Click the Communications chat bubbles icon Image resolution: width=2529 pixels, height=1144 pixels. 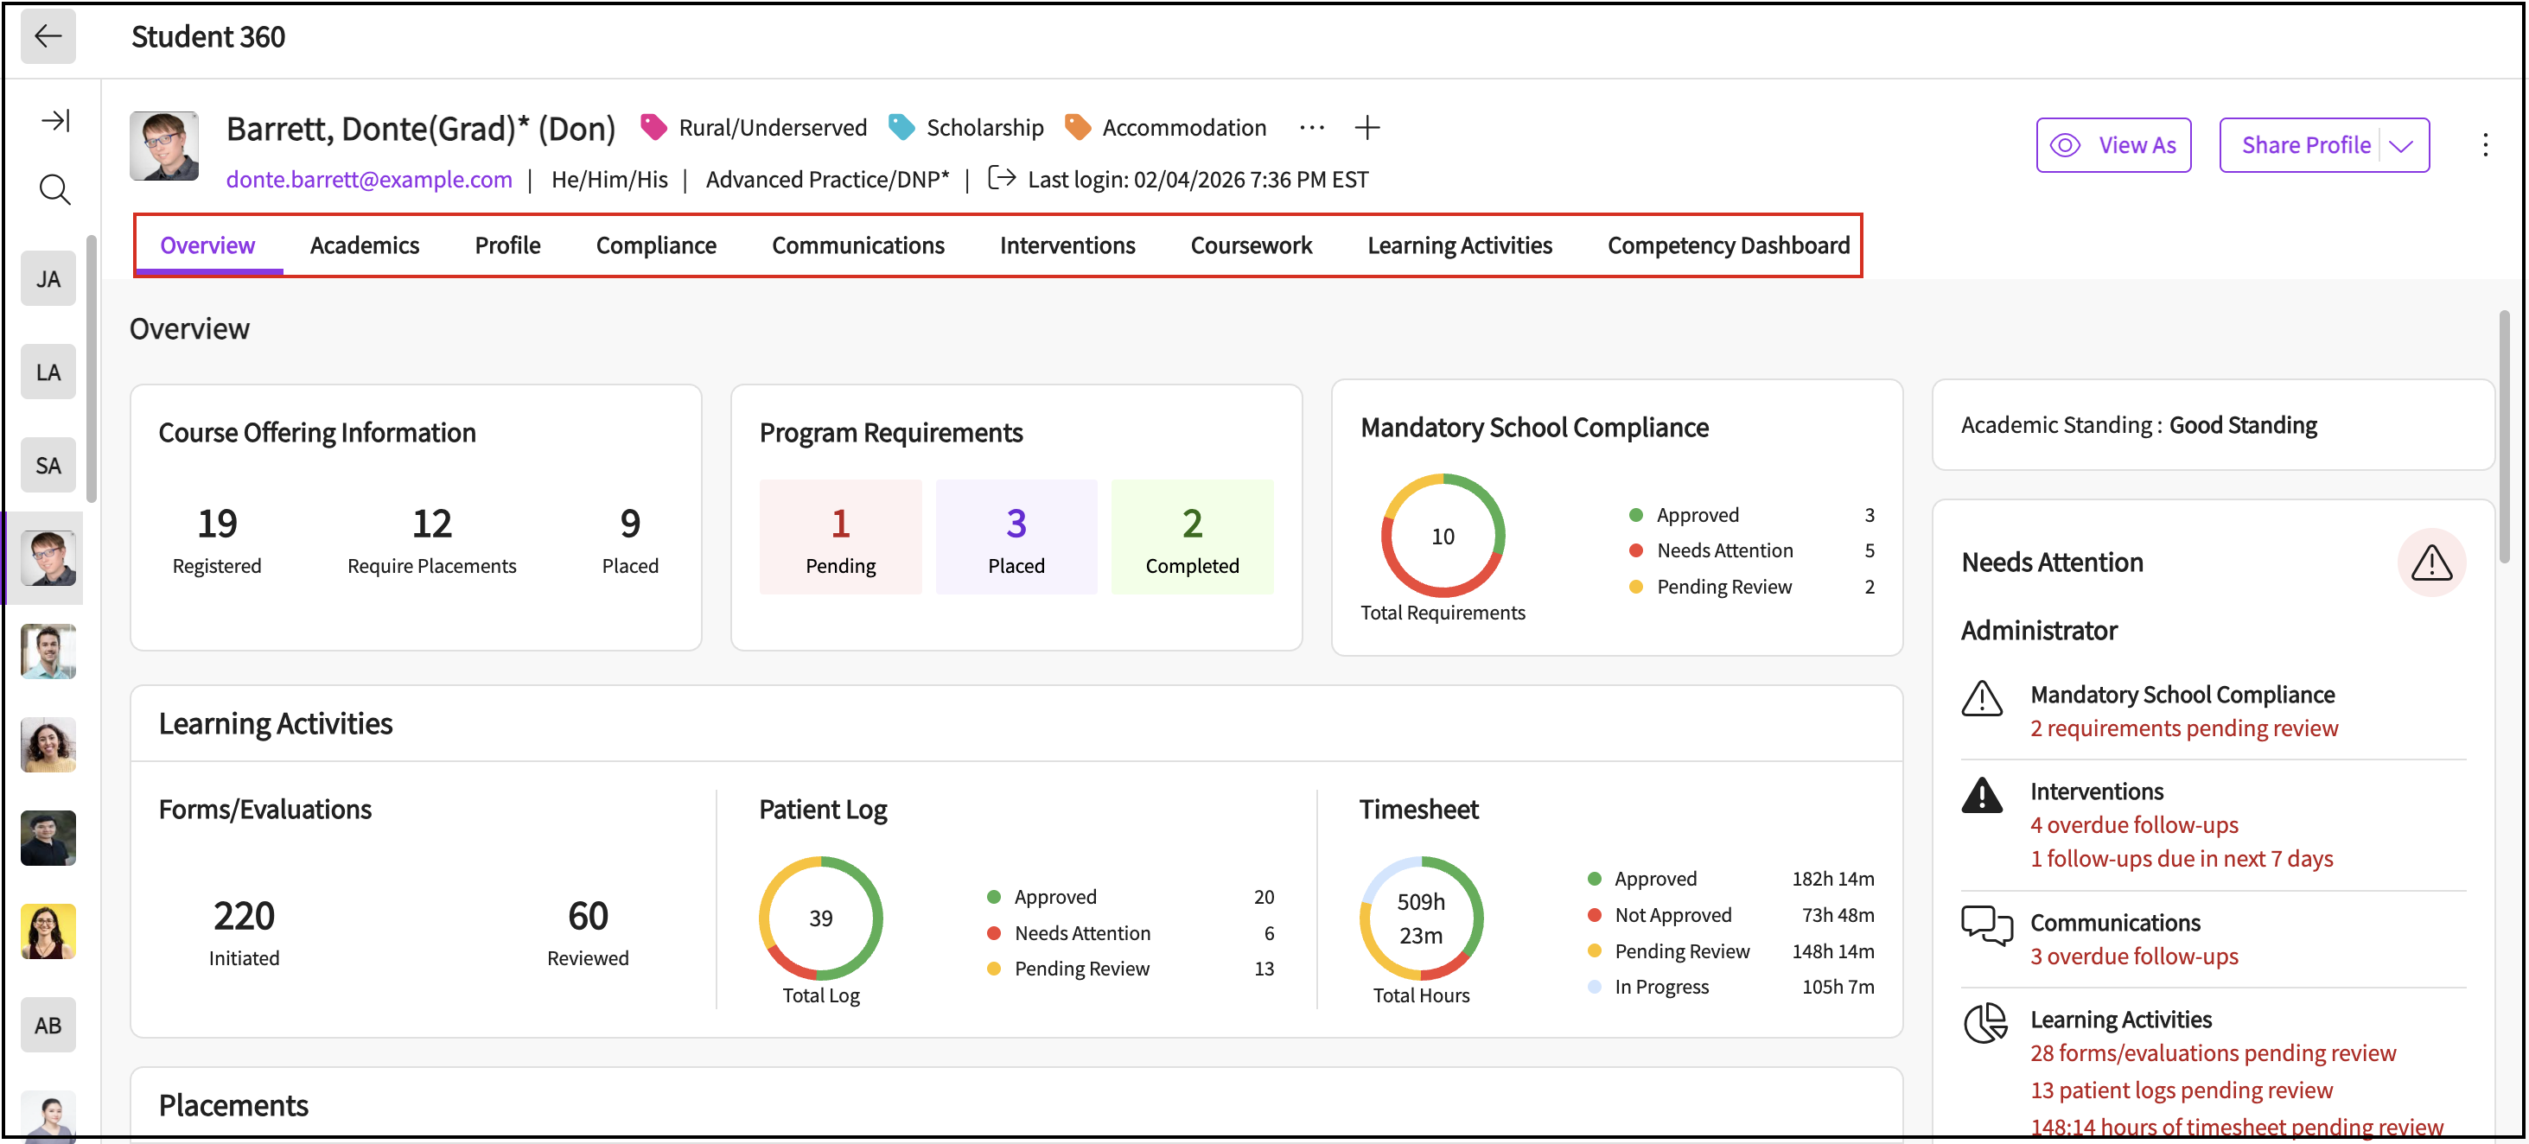[x=1986, y=925]
